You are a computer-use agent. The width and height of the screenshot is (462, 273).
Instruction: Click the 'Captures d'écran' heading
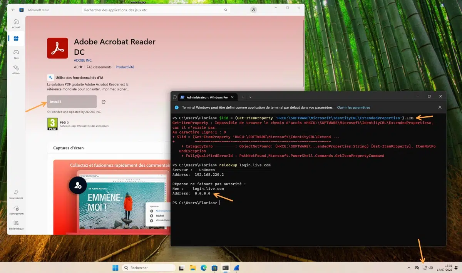point(69,148)
